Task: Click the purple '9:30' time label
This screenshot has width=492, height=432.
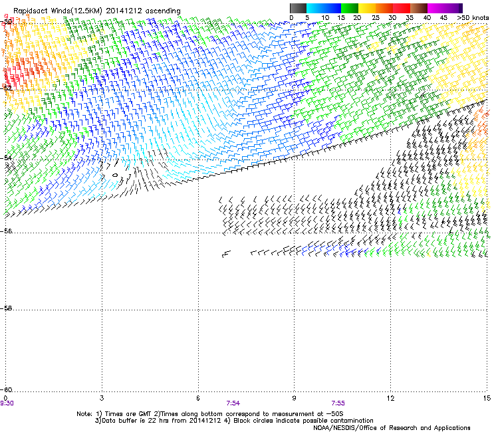Action: 7,403
